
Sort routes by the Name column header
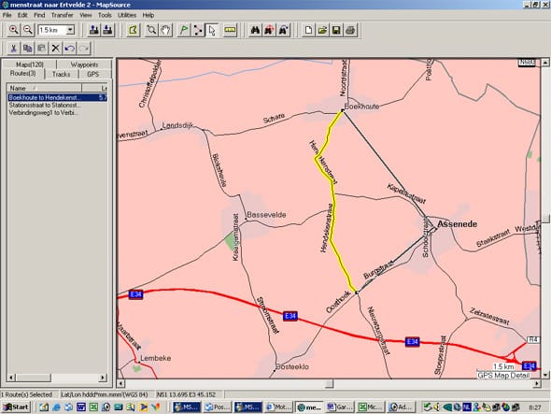(44, 88)
